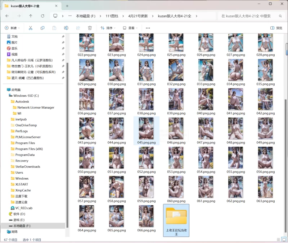
Task: Click the Delete trash can icon
Action: [x=90, y=28]
